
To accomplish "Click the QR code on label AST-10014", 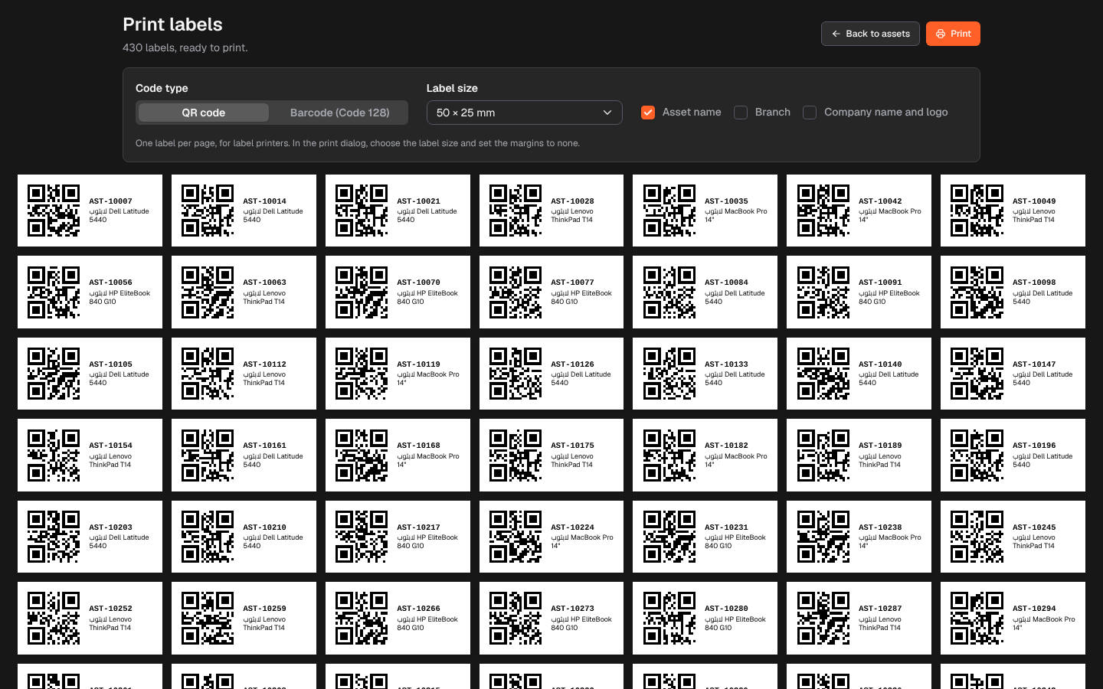I will tap(208, 211).
